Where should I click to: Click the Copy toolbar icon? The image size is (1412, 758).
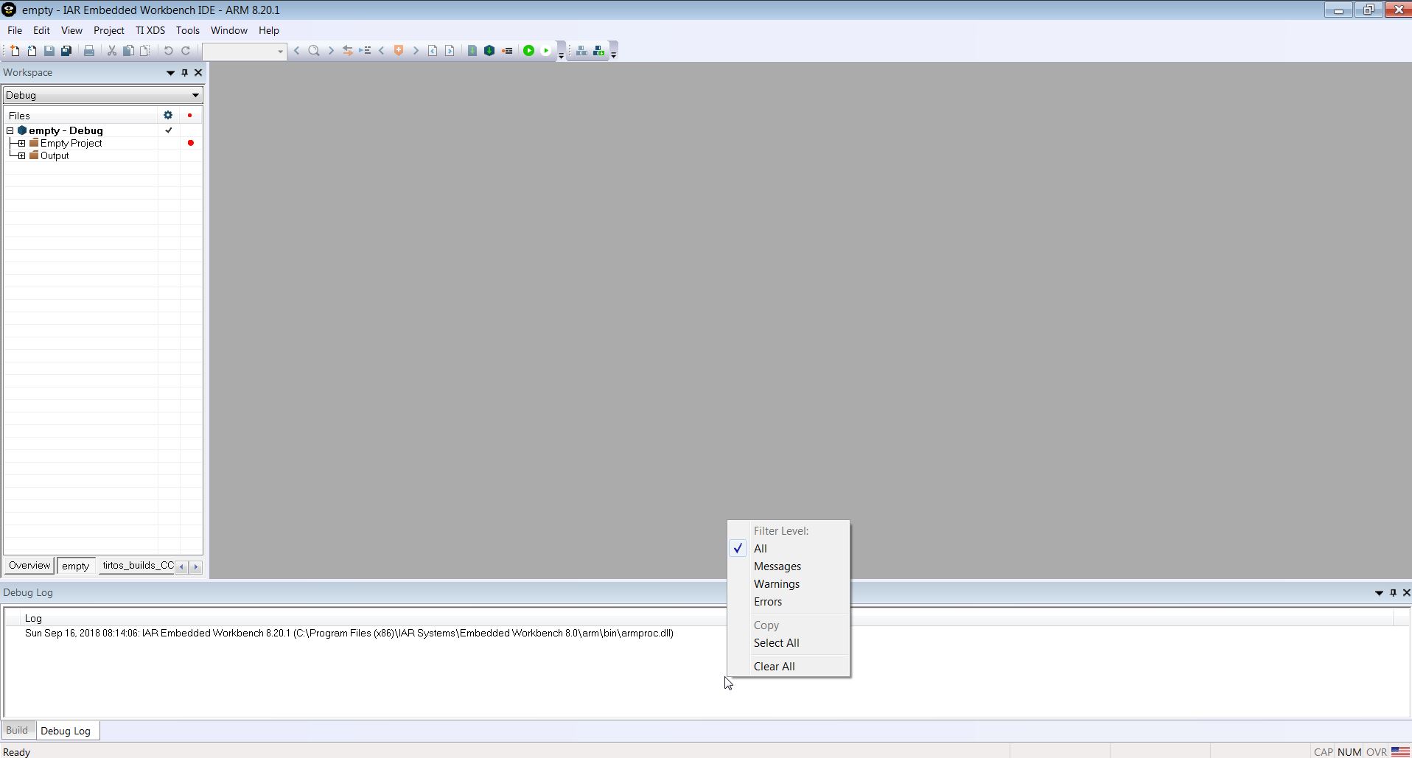(x=128, y=51)
